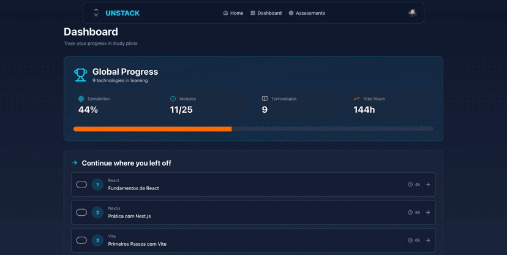This screenshot has width=507, height=255.
Task: Click the Assessments icon in navbar
Action: pyautogui.click(x=291, y=13)
